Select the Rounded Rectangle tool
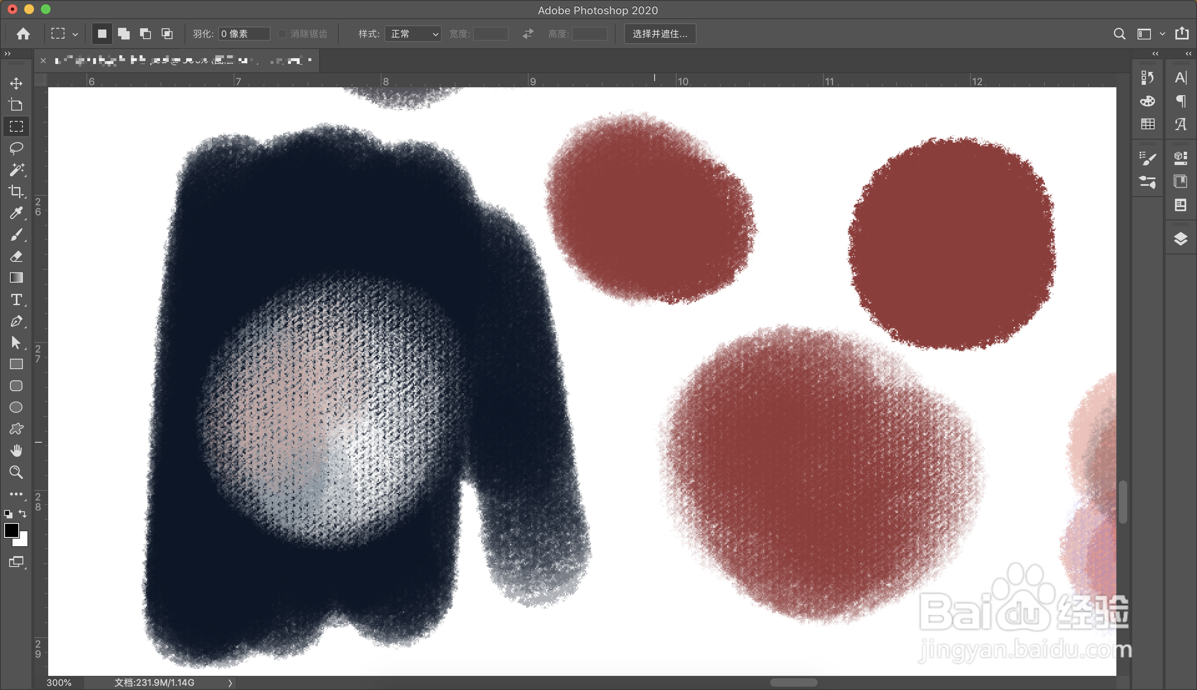The image size is (1197, 690). 16,386
